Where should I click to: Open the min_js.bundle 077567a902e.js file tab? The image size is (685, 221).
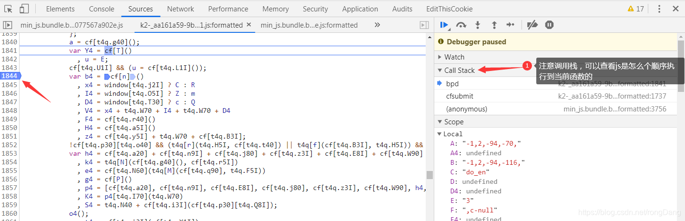point(72,25)
